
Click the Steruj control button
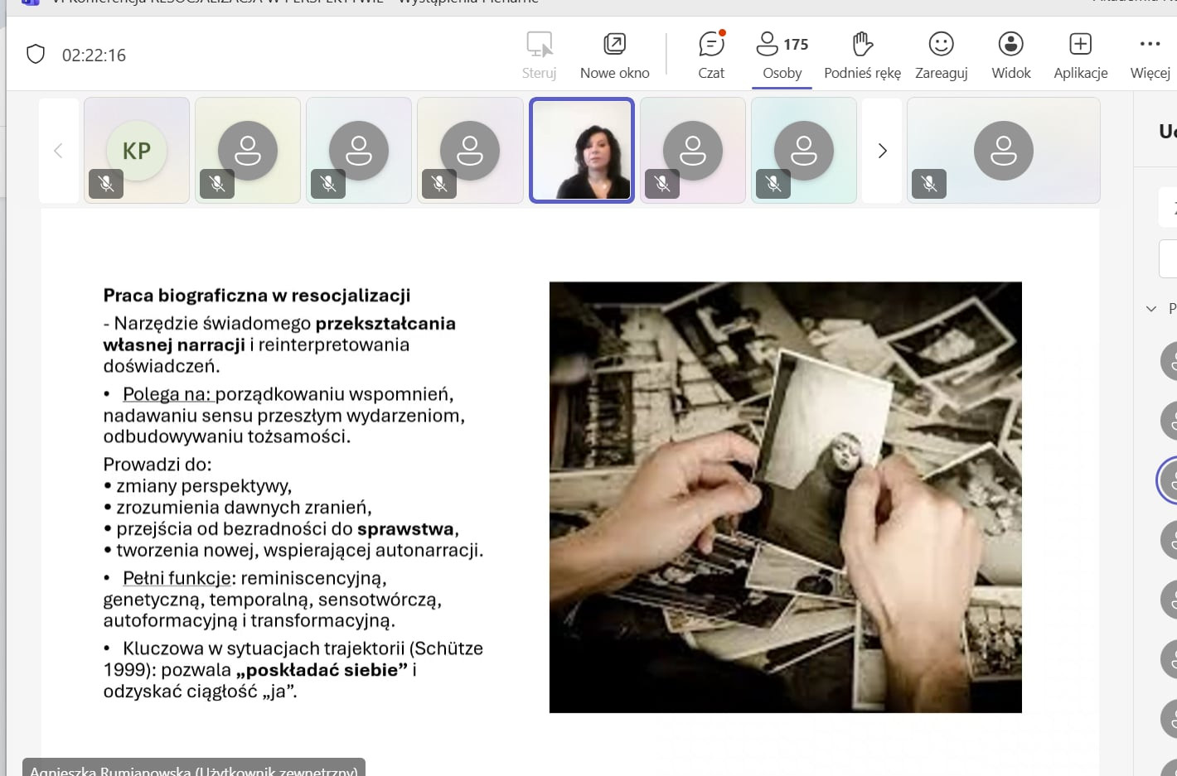click(539, 55)
